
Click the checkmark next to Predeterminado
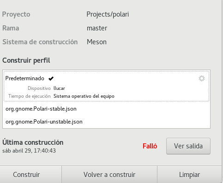(51, 78)
